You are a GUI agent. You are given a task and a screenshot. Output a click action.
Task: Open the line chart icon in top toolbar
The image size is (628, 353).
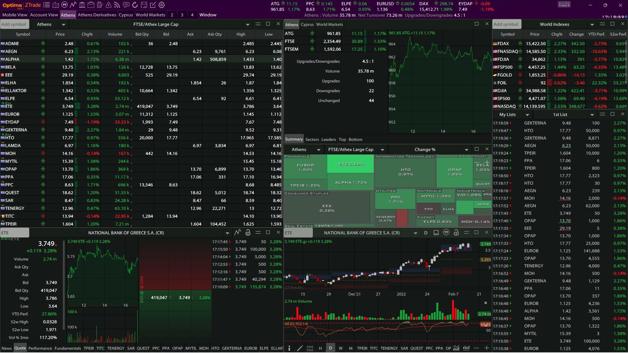coord(73,5)
